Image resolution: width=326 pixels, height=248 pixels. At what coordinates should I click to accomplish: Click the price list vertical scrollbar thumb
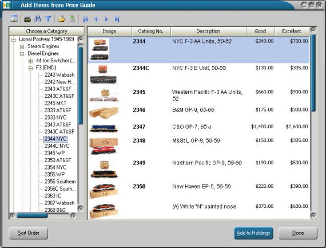pos(313,73)
